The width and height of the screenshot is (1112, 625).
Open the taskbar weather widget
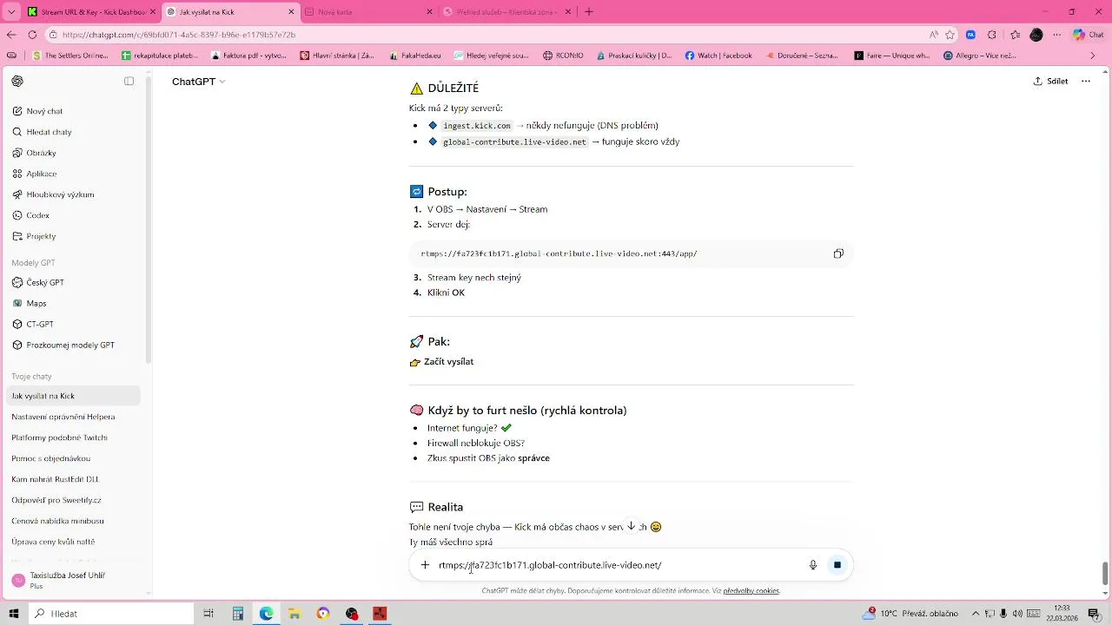click(909, 614)
